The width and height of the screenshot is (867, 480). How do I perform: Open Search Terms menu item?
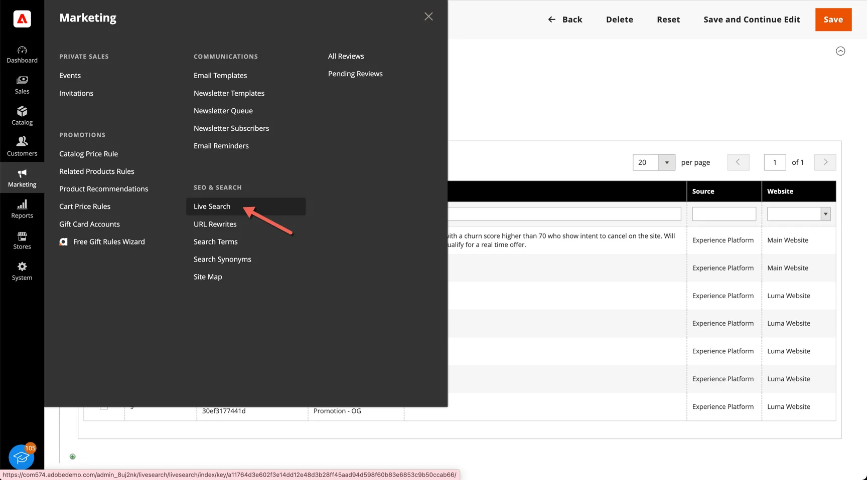(216, 242)
